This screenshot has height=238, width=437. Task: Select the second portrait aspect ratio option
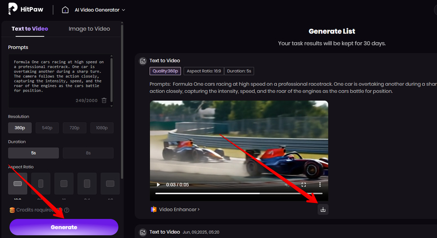click(41, 184)
